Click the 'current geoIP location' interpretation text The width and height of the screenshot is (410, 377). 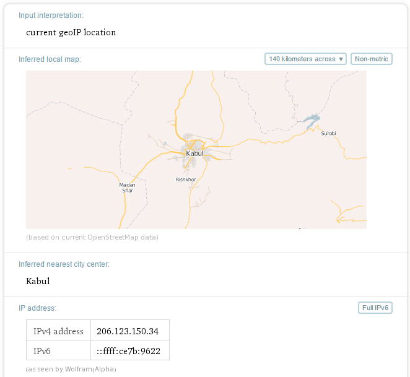(71, 32)
